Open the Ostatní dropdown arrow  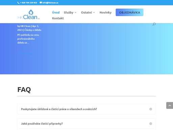pos(94,13)
